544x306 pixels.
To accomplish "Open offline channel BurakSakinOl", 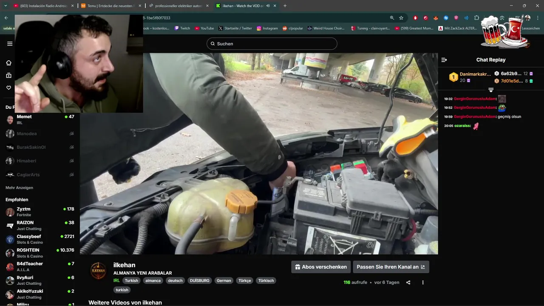I will tap(40, 147).
